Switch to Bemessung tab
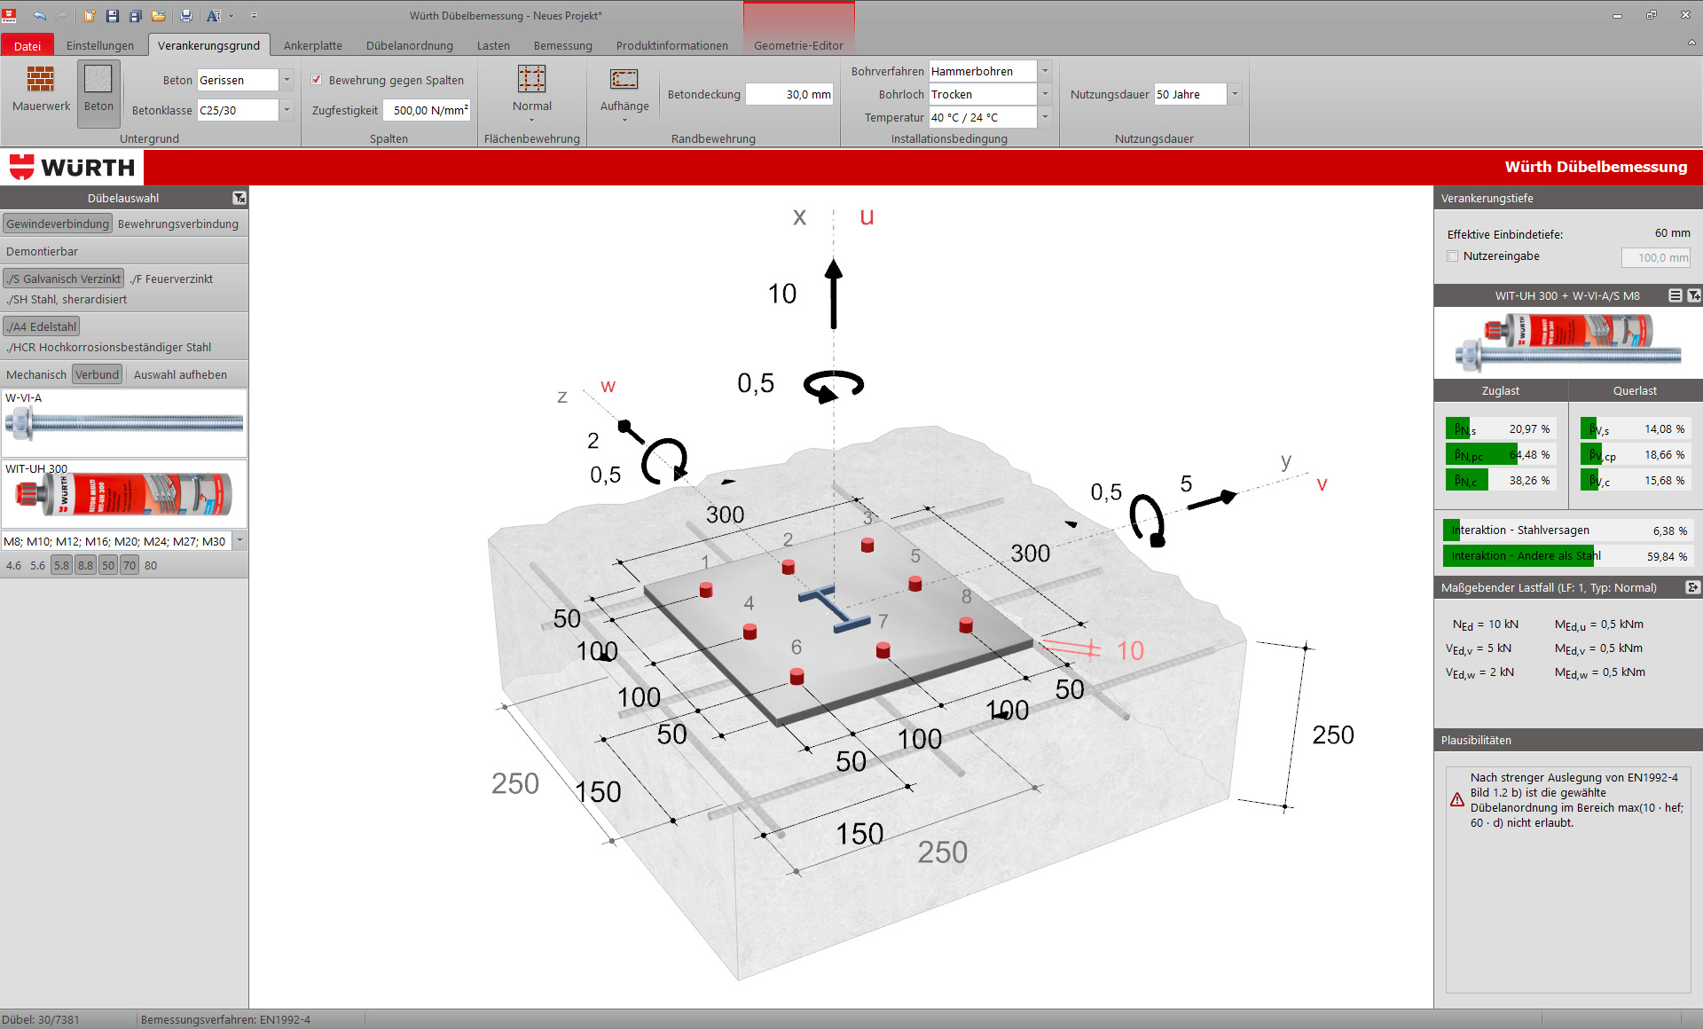 563,45
